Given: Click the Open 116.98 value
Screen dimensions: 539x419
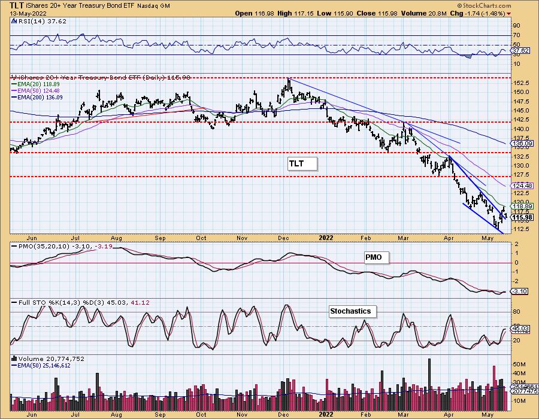Looking at the screenshot, I should 255,13.
